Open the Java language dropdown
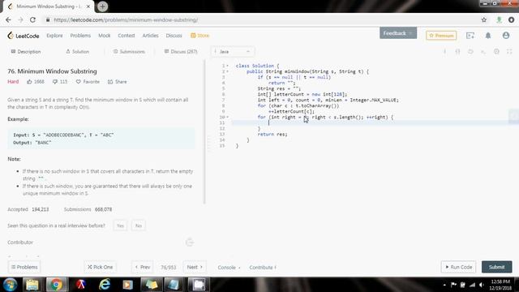The width and height of the screenshot is (519, 292). click(x=233, y=52)
